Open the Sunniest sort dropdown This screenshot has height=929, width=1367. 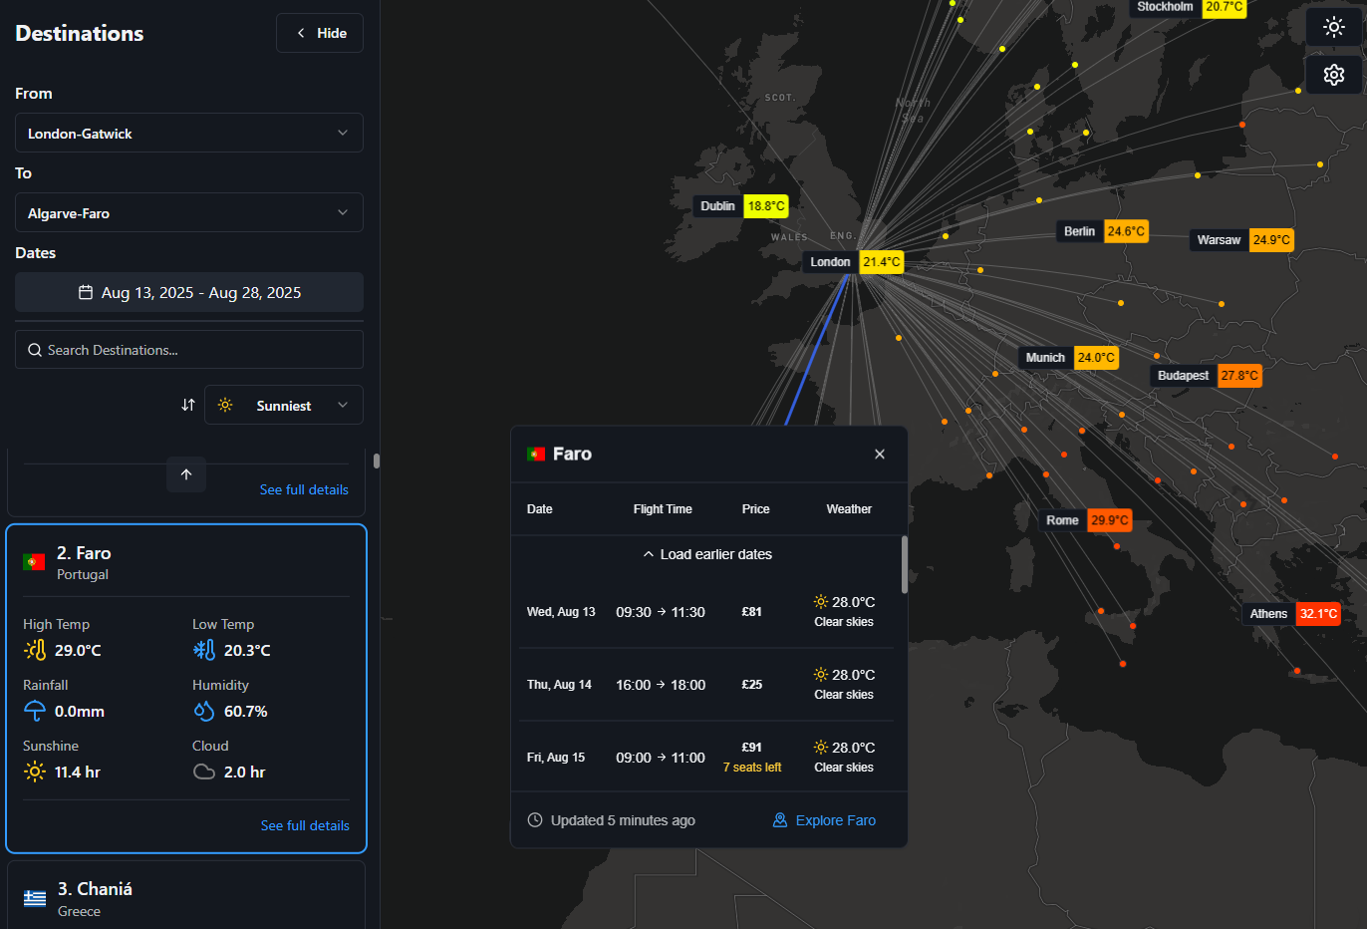(x=284, y=406)
